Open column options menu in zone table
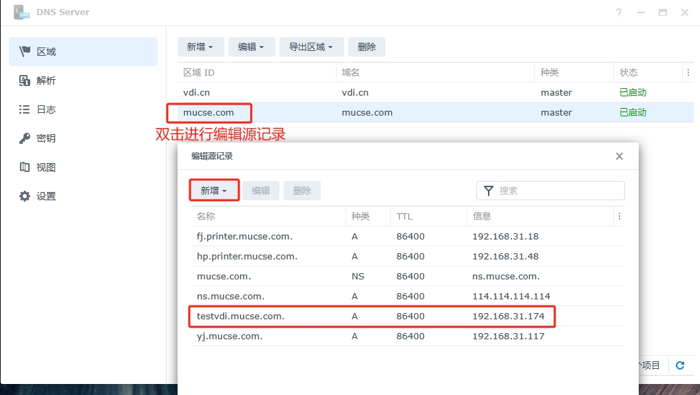Screen dimensions: 700x395 click(688, 72)
